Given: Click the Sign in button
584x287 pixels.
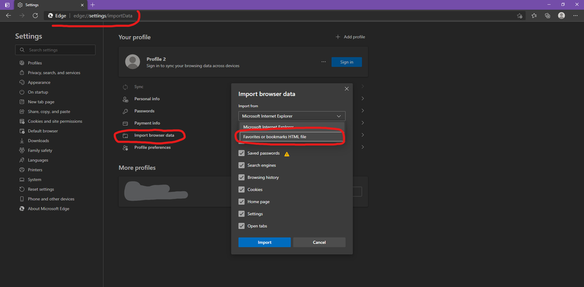Looking at the screenshot, I should coord(347,62).
